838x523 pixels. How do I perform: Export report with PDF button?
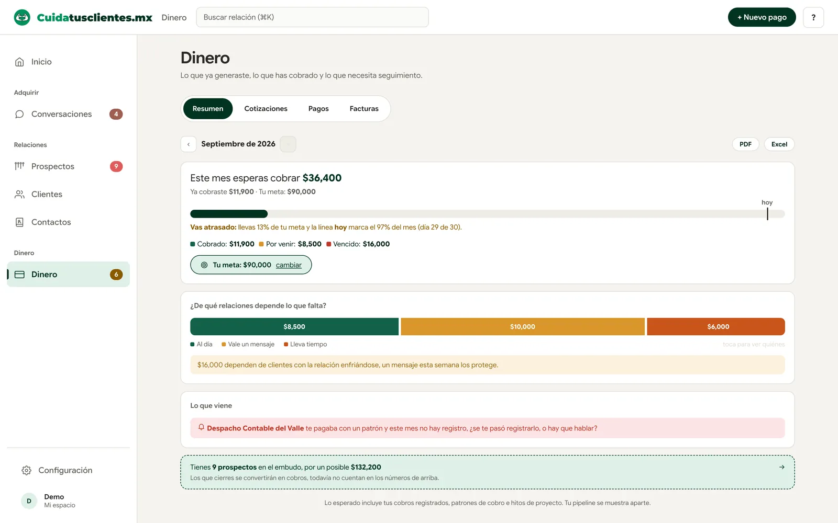tap(746, 144)
